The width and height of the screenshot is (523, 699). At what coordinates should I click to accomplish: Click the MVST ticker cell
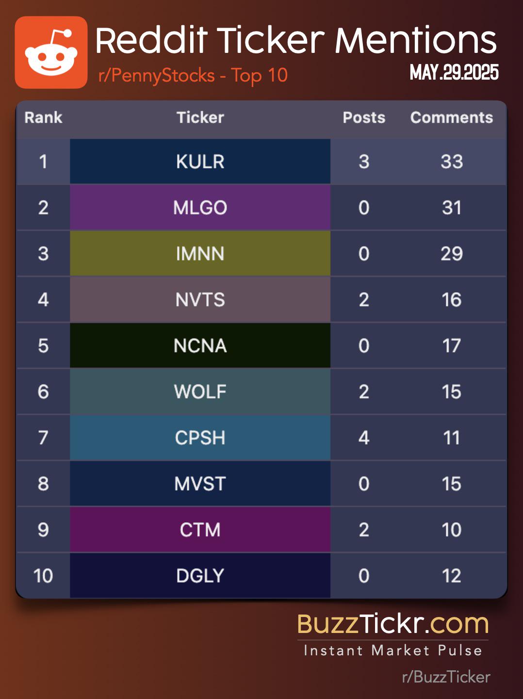(200, 483)
